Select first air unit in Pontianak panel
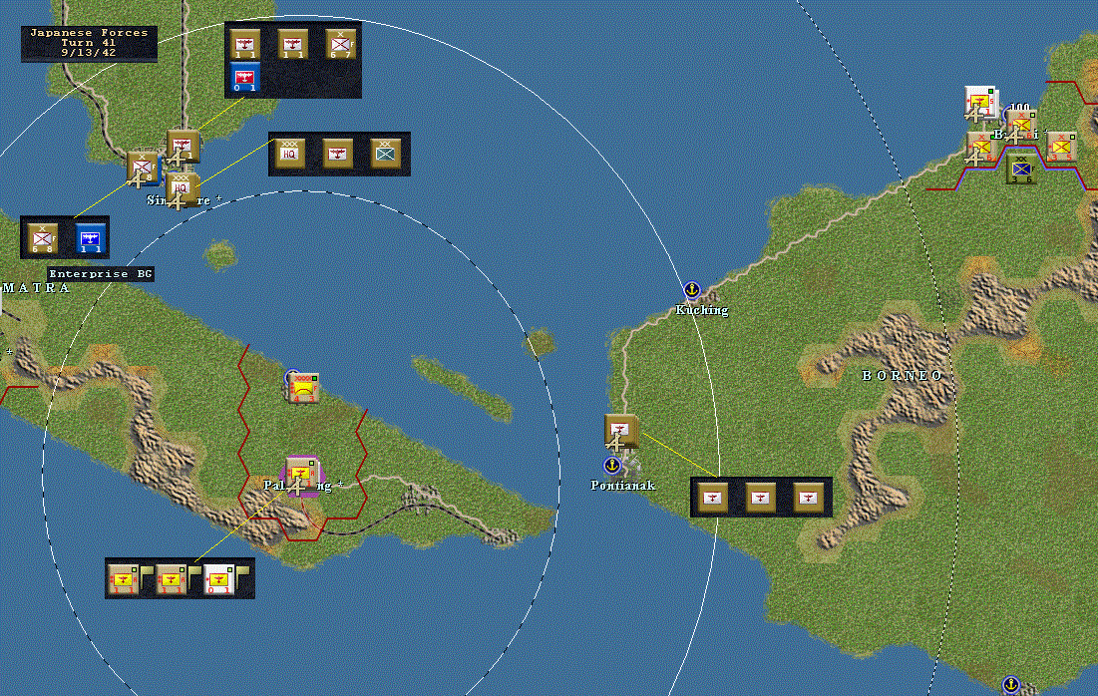1098x696 pixels. (x=712, y=498)
